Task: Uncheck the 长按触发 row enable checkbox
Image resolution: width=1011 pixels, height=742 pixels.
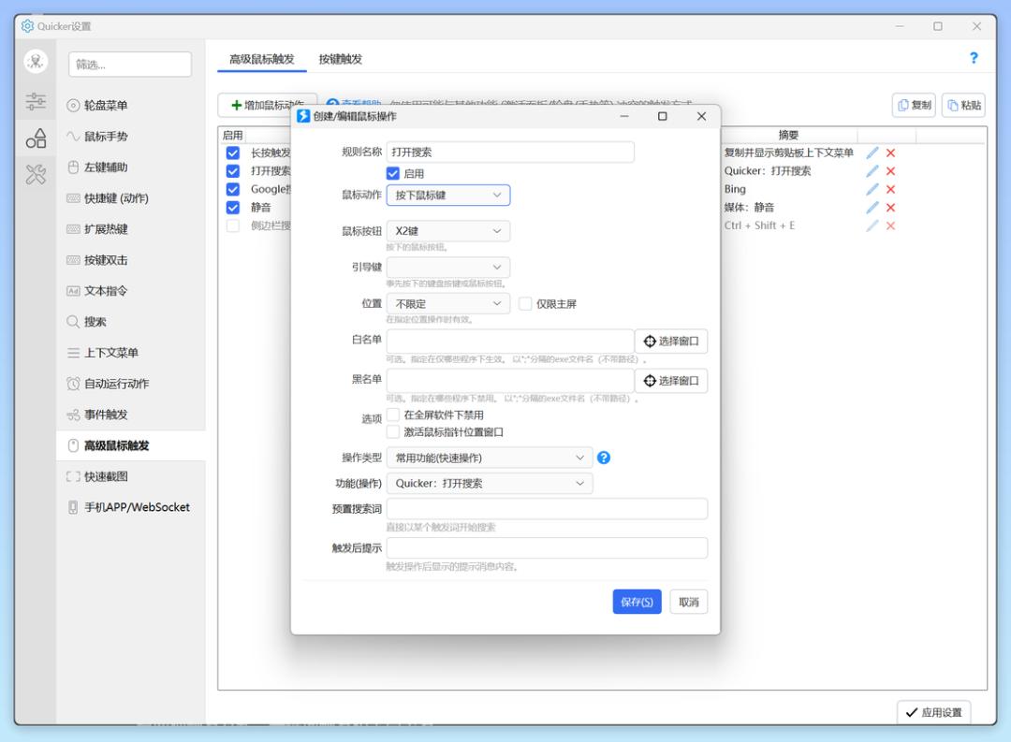Action: [233, 153]
